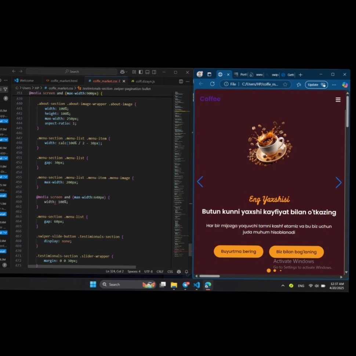Split the editor right in VS Code
The image size is (356, 356).
[181, 81]
